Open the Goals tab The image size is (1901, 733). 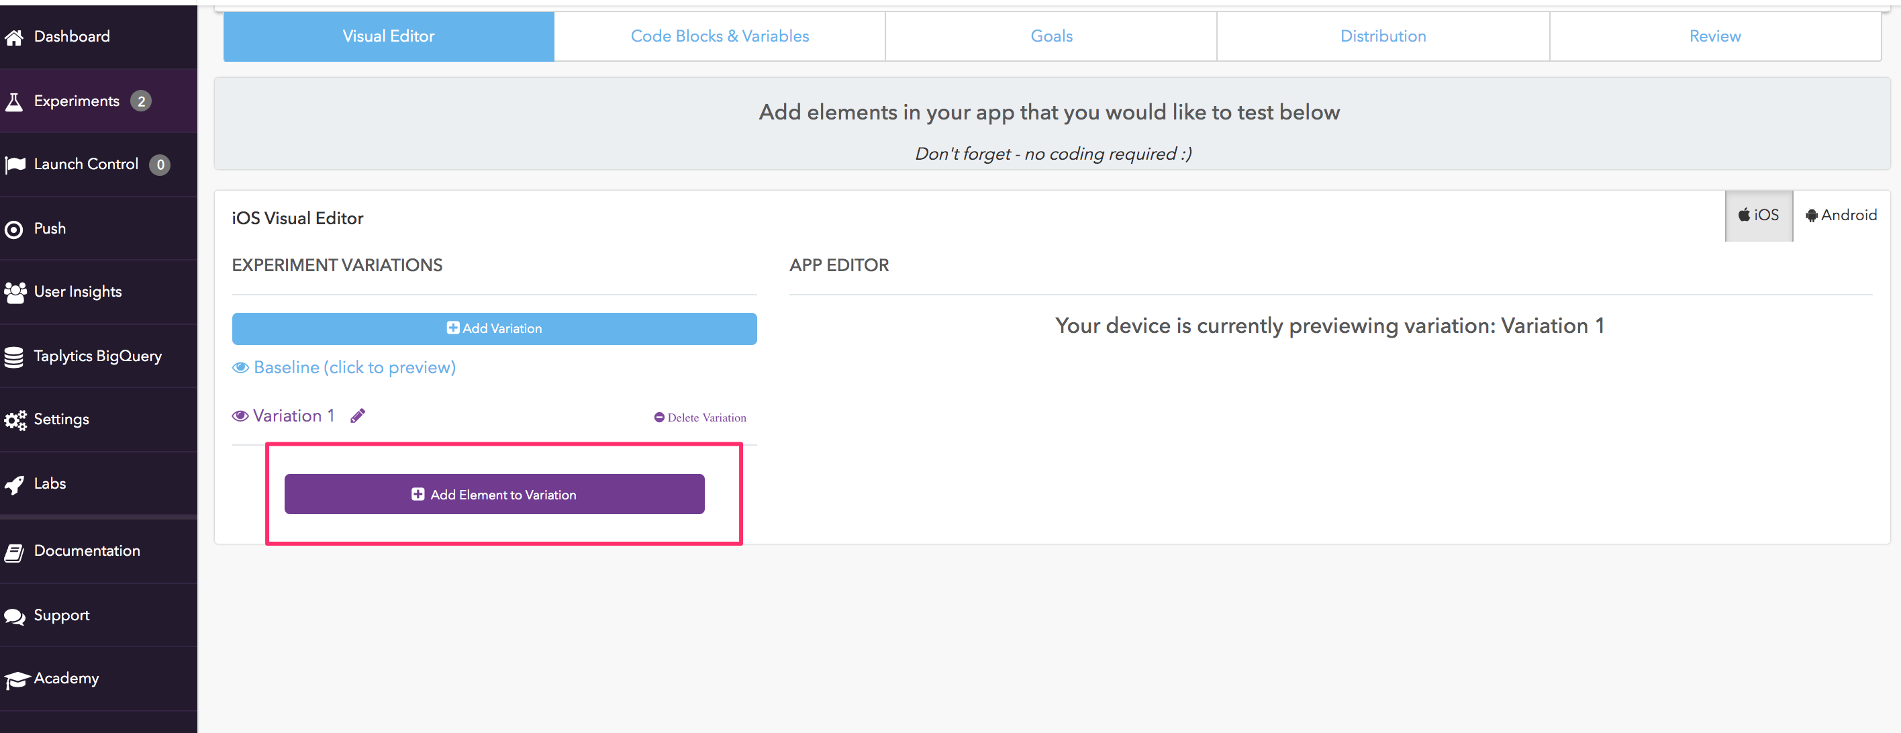(1051, 36)
